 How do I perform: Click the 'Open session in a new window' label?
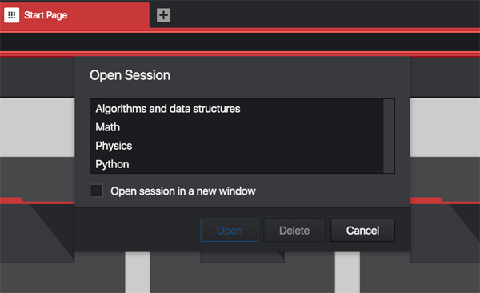click(183, 191)
